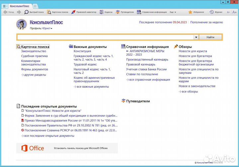This screenshot has width=239, height=167.
Task: Click the Office logo in the banner
Action: (x=33, y=148)
